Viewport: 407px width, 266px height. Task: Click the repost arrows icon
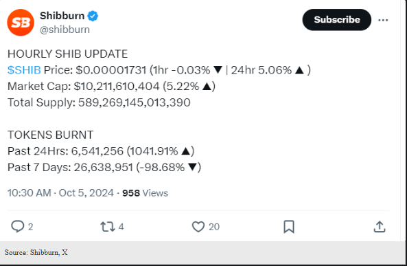(x=108, y=226)
